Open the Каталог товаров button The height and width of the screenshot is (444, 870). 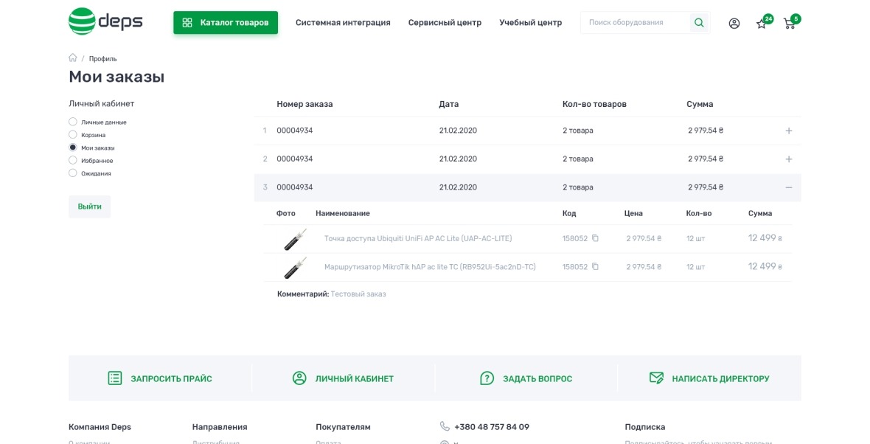point(226,23)
